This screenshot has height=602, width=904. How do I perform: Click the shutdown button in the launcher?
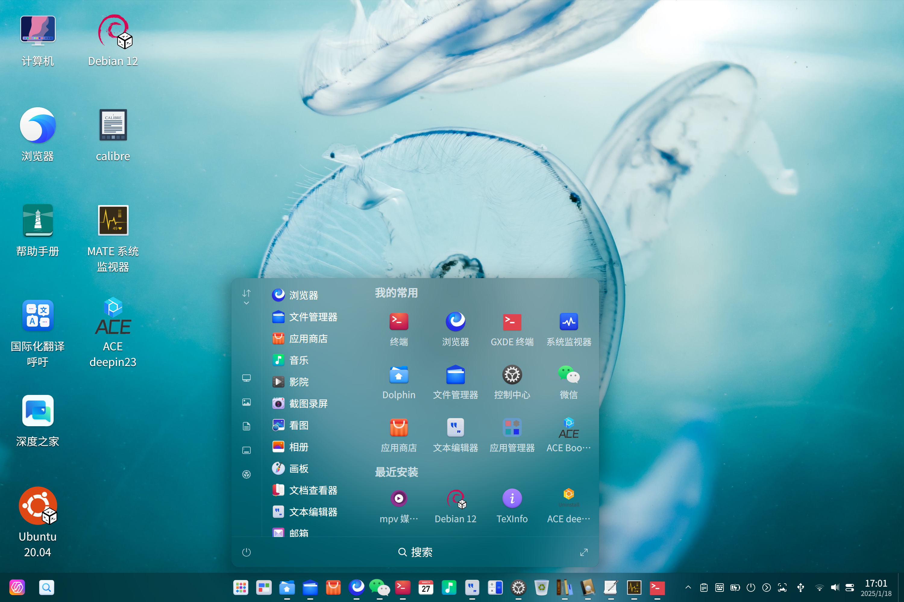246,552
